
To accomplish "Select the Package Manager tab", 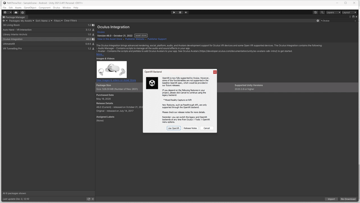I will coord(14,17).
